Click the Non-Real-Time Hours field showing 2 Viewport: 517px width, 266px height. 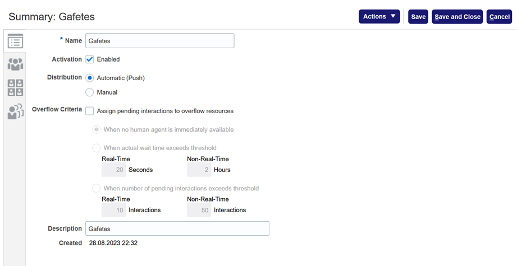pos(199,170)
